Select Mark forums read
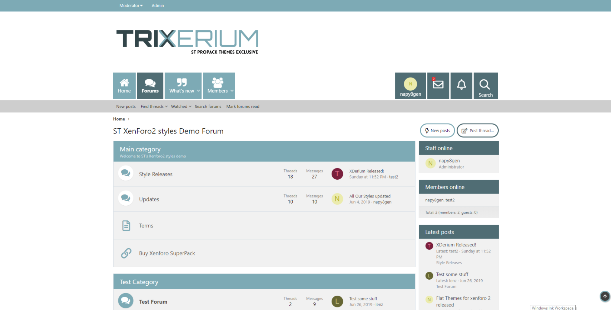Image resolution: width=611 pixels, height=310 pixels. pos(243,106)
